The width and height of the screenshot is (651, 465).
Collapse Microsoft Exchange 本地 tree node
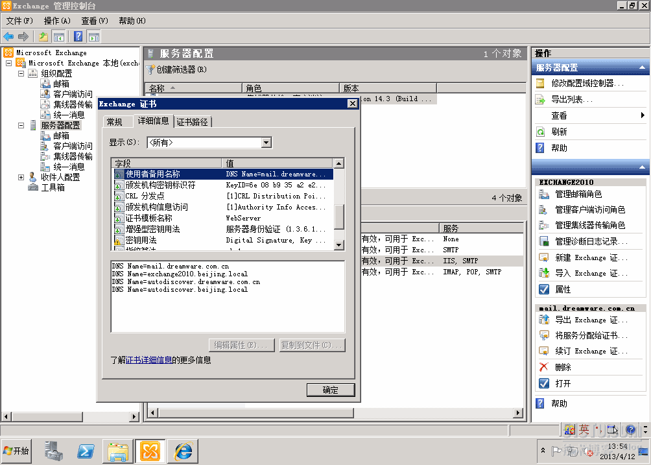point(8,63)
